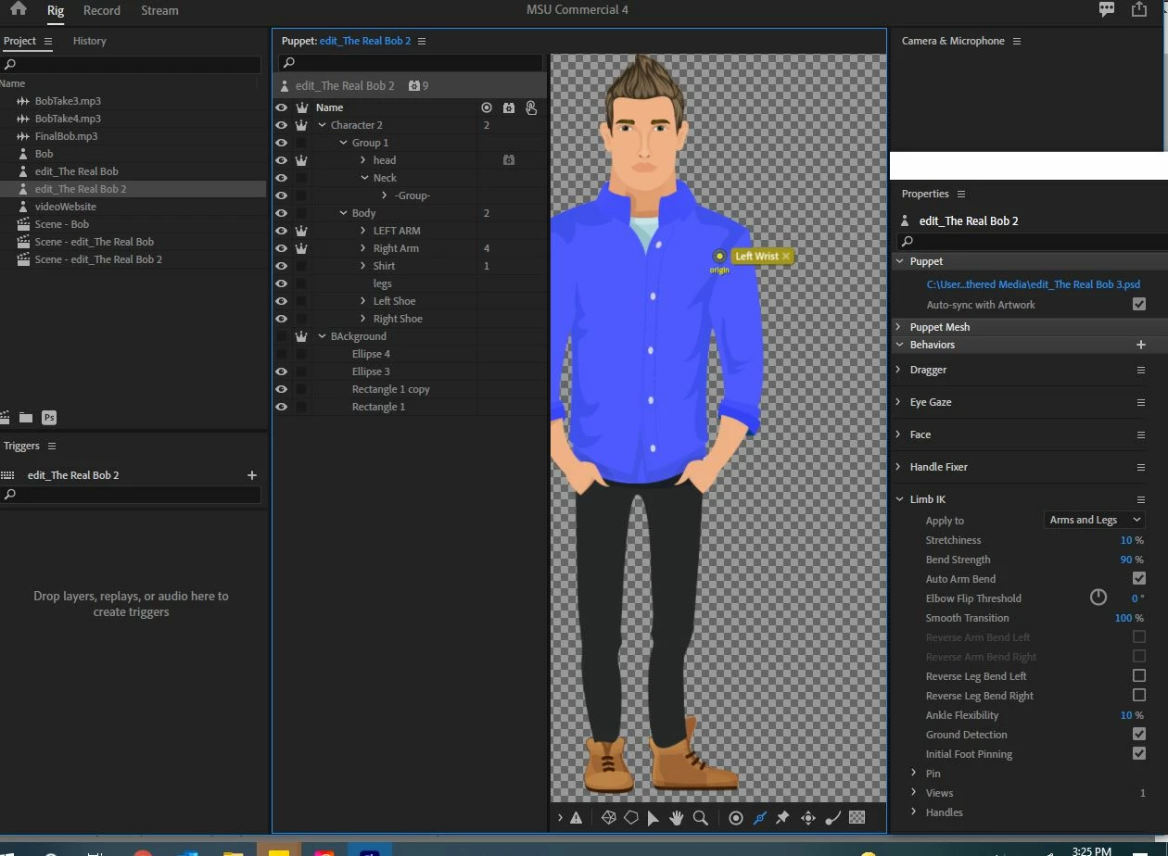This screenshot has width=1168, height=856.
Task: Click the Photoshop edit icon in Project panel
Action: tap(49, 418)
